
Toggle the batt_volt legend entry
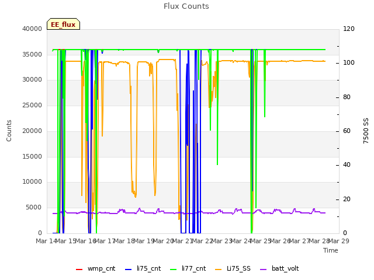279,268
